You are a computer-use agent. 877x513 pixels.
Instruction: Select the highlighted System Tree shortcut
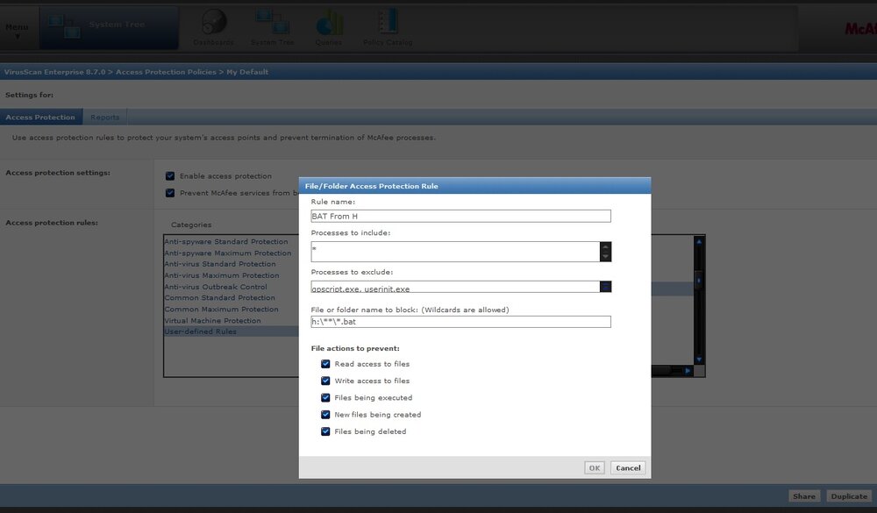click(109, 27)
